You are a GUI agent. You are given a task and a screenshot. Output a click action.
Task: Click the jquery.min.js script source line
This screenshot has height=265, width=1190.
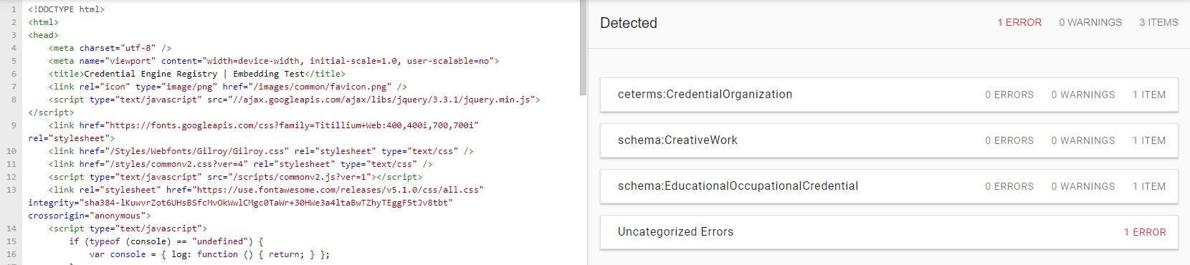pos(295,100)
